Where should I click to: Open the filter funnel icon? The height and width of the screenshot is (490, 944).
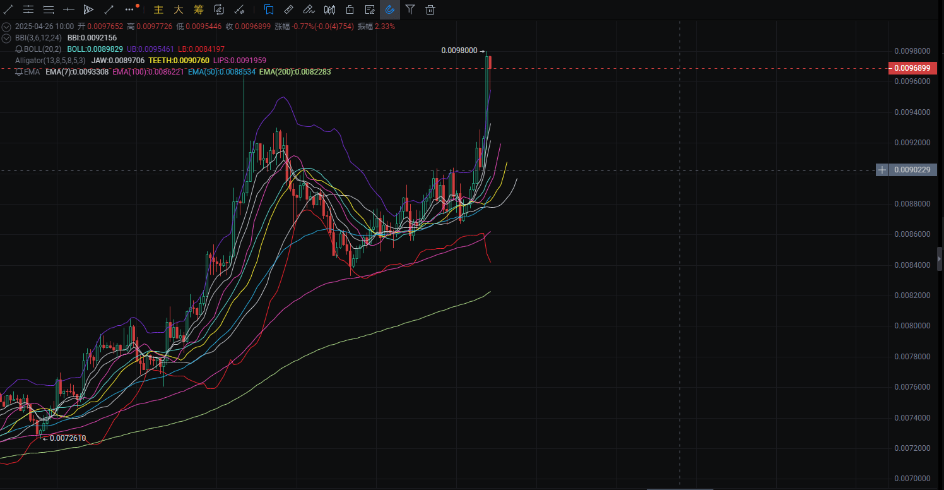pos(410,9)
